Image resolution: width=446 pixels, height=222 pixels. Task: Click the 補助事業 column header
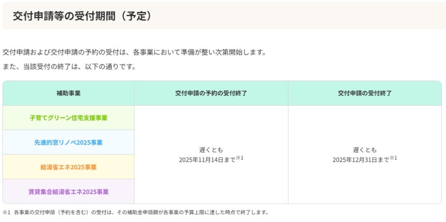pos(69,93)
